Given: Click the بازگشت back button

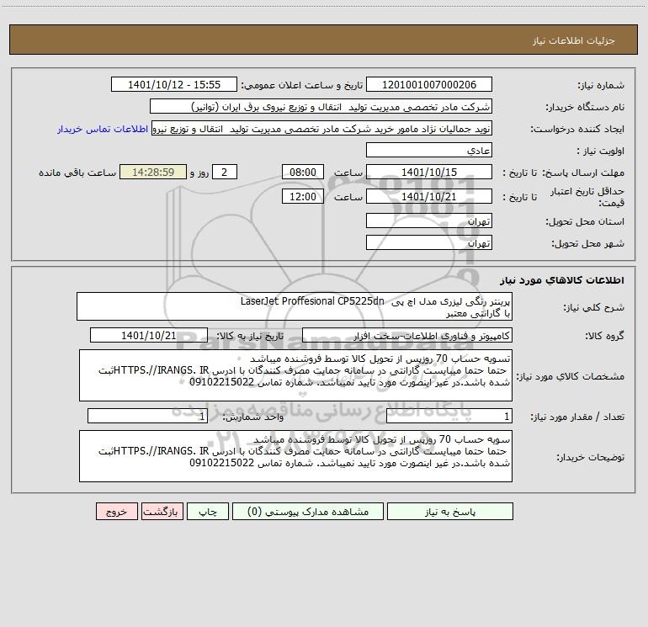Looking at the screenshot, I should click(162, 511).
